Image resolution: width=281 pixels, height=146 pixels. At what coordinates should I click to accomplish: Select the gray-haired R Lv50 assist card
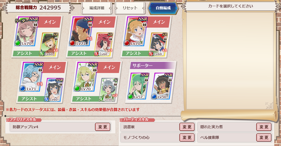pyautogui.click(x=108, y=90)
